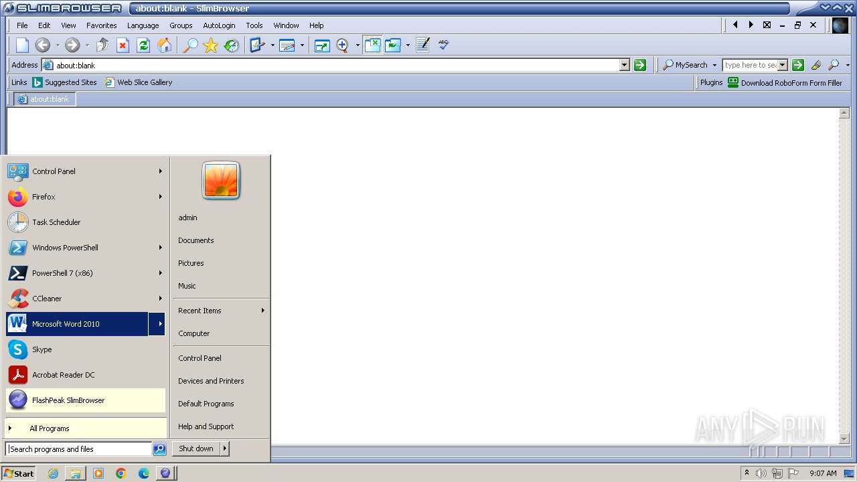857x482 pixels.
Task: Go back using the Back arrow
Action: pyautogui.click(x=43, y=45)
